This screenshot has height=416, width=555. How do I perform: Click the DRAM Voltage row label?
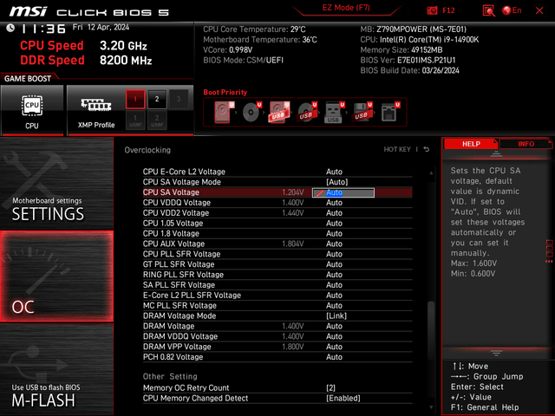click(x=169, y=326)
